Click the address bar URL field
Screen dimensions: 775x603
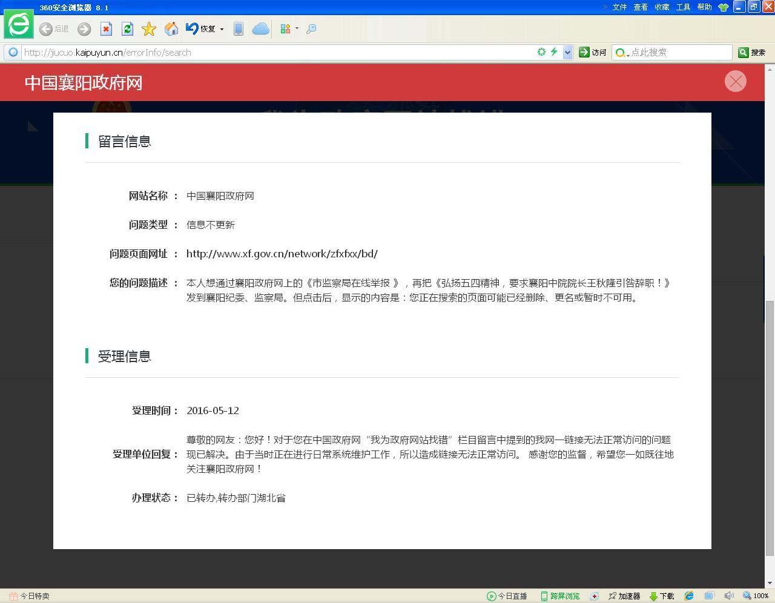click(277, 52)
